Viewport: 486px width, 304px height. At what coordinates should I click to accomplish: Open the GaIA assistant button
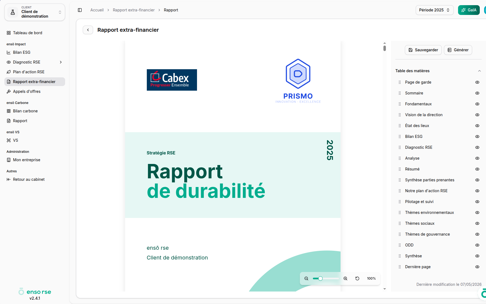pos(469,10)
